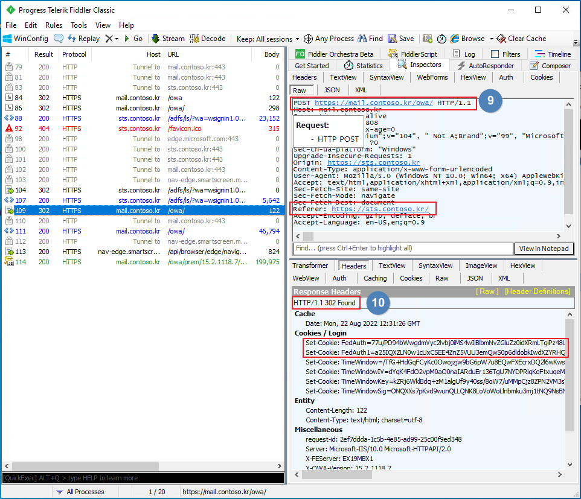581x499 pixels.
Task: Select session 104 redirect row
Action: point(143,190)
